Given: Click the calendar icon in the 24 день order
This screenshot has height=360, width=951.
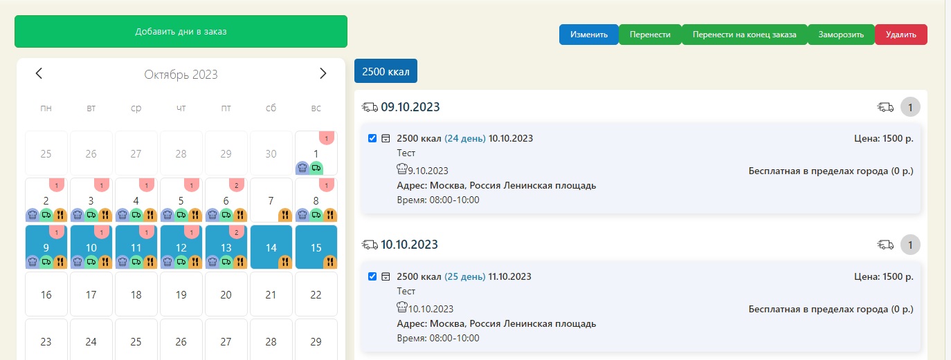Looking at the screenshot, I should coord(386,139).
